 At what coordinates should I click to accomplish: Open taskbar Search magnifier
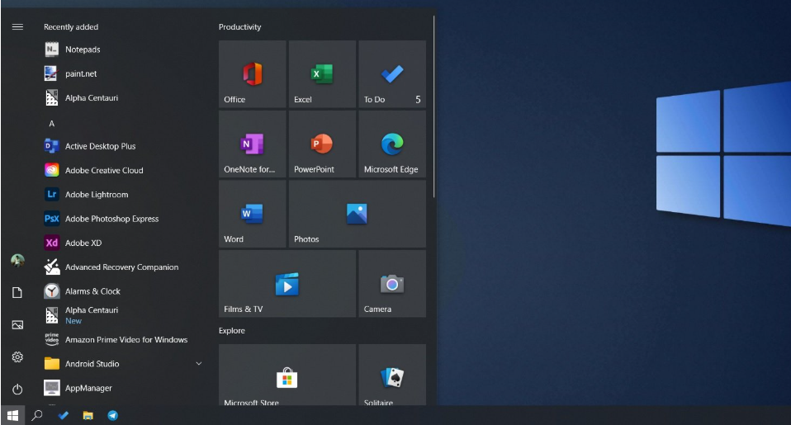[x=37, y=415]
